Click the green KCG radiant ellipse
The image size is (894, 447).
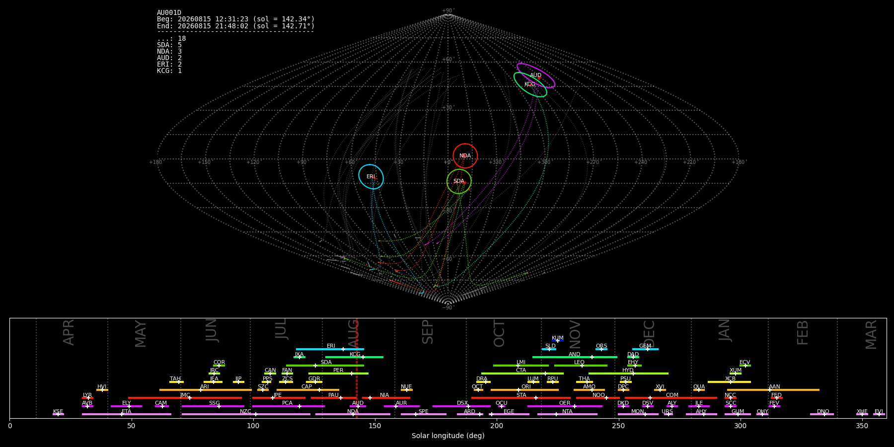[530, 84]
